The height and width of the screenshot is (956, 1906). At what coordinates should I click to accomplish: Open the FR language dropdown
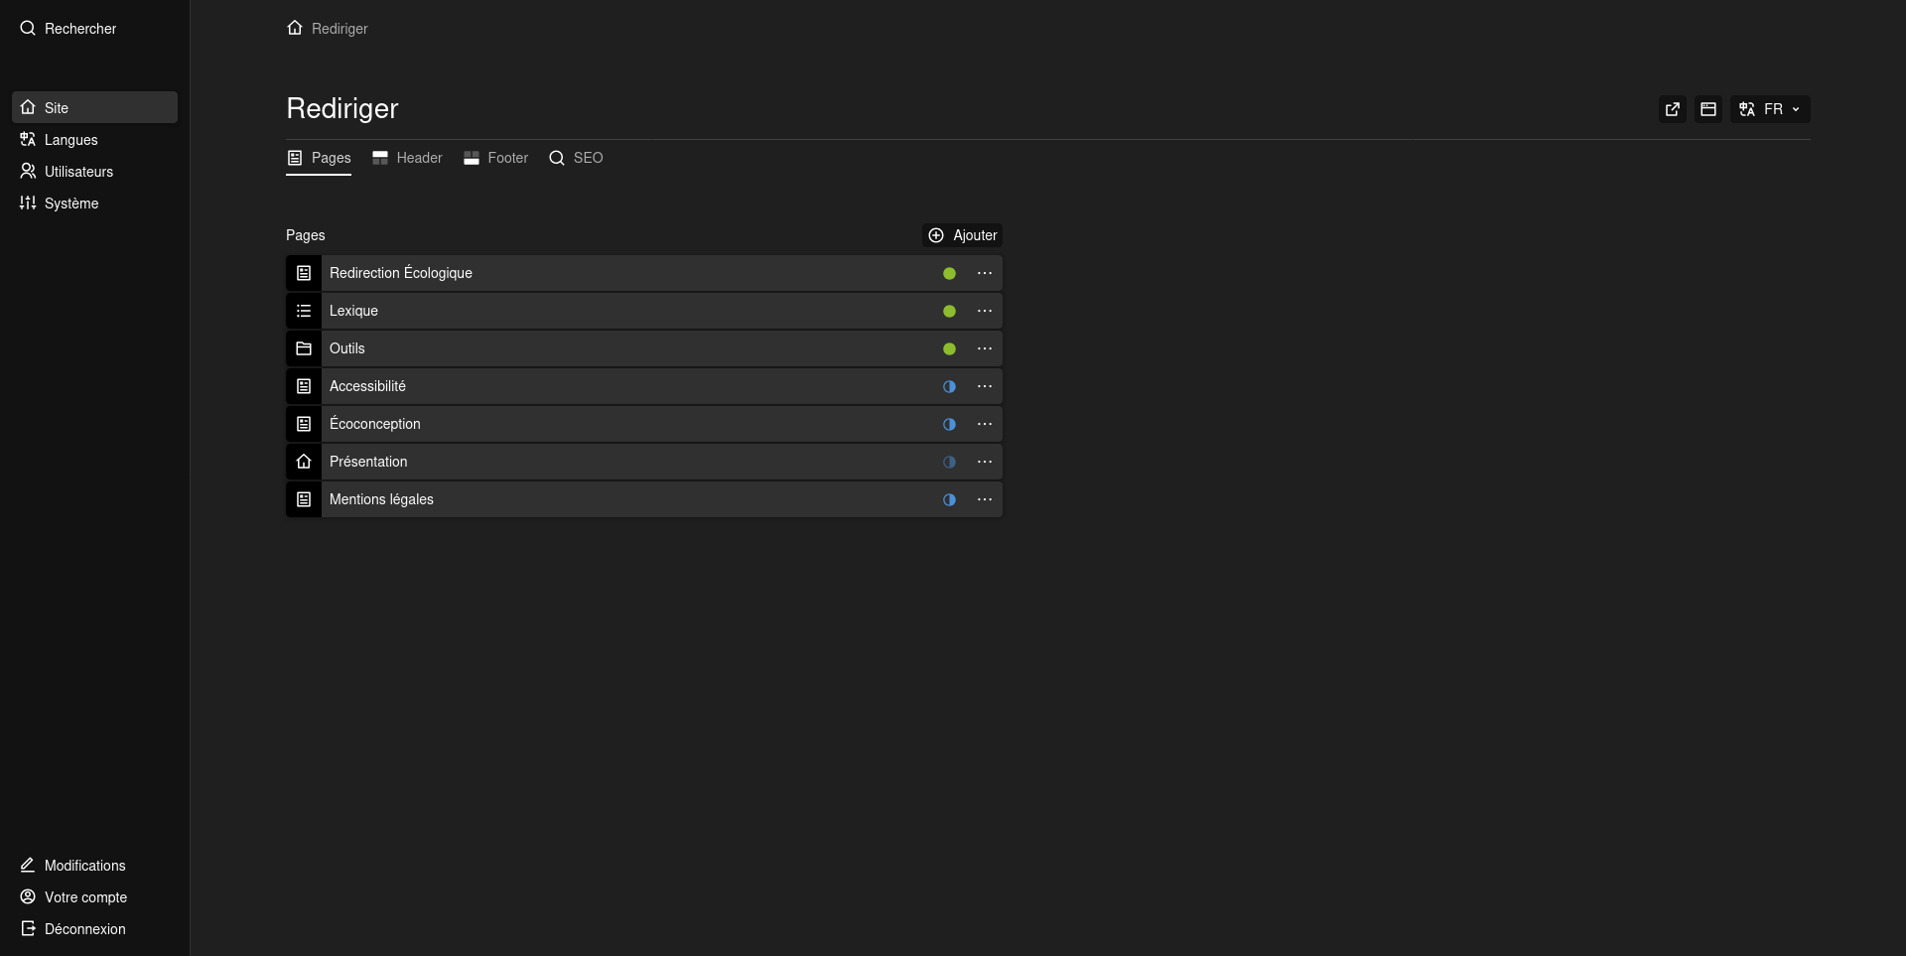click(x=1770, y=109)
